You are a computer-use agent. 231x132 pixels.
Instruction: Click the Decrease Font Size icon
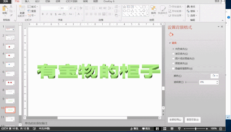click(75, 8)
